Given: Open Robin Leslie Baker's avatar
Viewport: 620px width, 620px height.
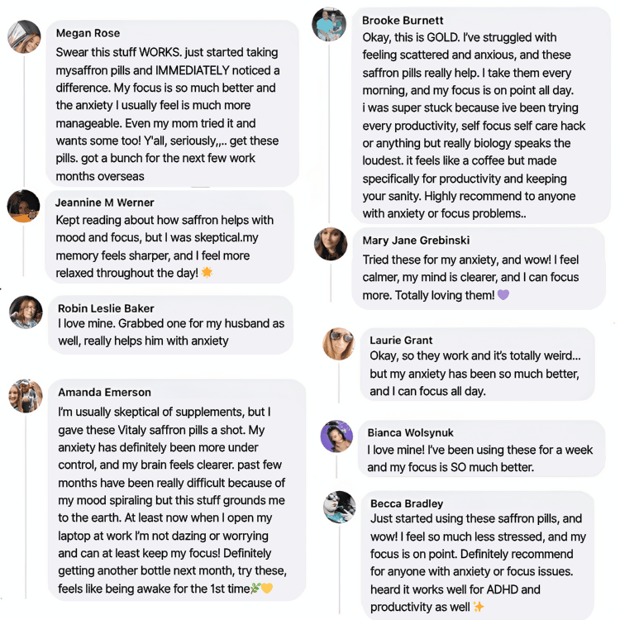Looking at the screenshot, I should tap(26, 312).
